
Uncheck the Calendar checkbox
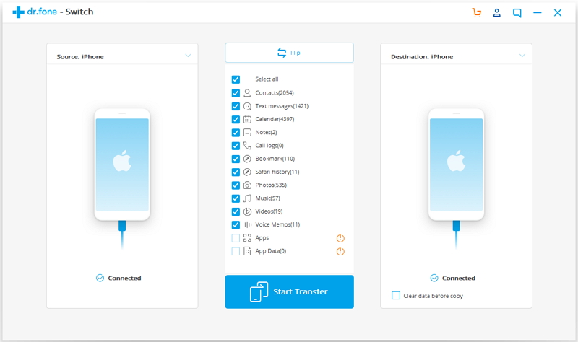pyautogui.click(x=236, y=119)
